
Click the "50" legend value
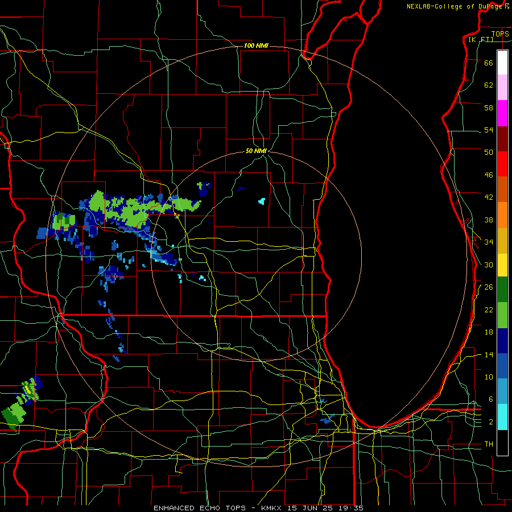tap(489, 152)
